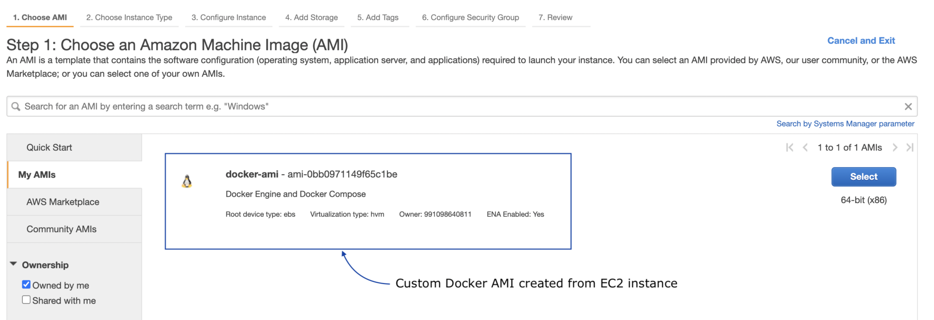This screenshot has width=934, height=320.
Task: Open the My AMIs category
Action: tap(74, 175)
